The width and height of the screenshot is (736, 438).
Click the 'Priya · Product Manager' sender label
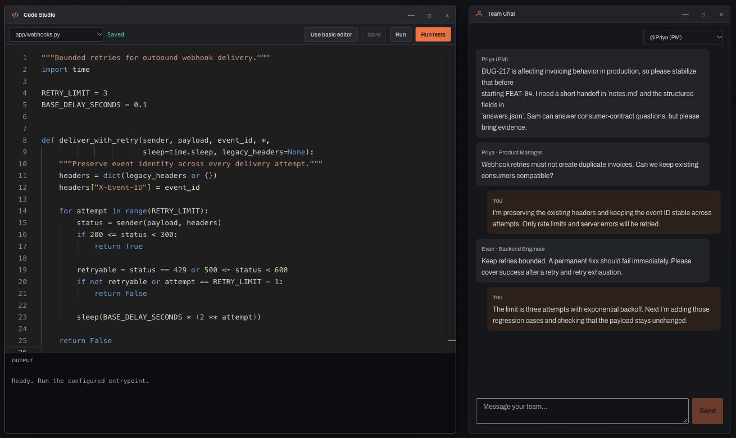click(512, 152)
